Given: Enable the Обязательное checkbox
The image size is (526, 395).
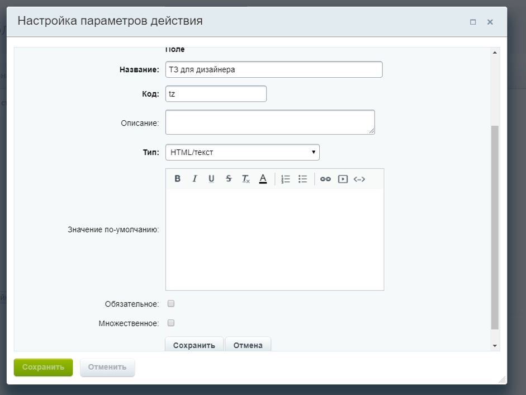Looking at the screenshot, I should point(172,303).
